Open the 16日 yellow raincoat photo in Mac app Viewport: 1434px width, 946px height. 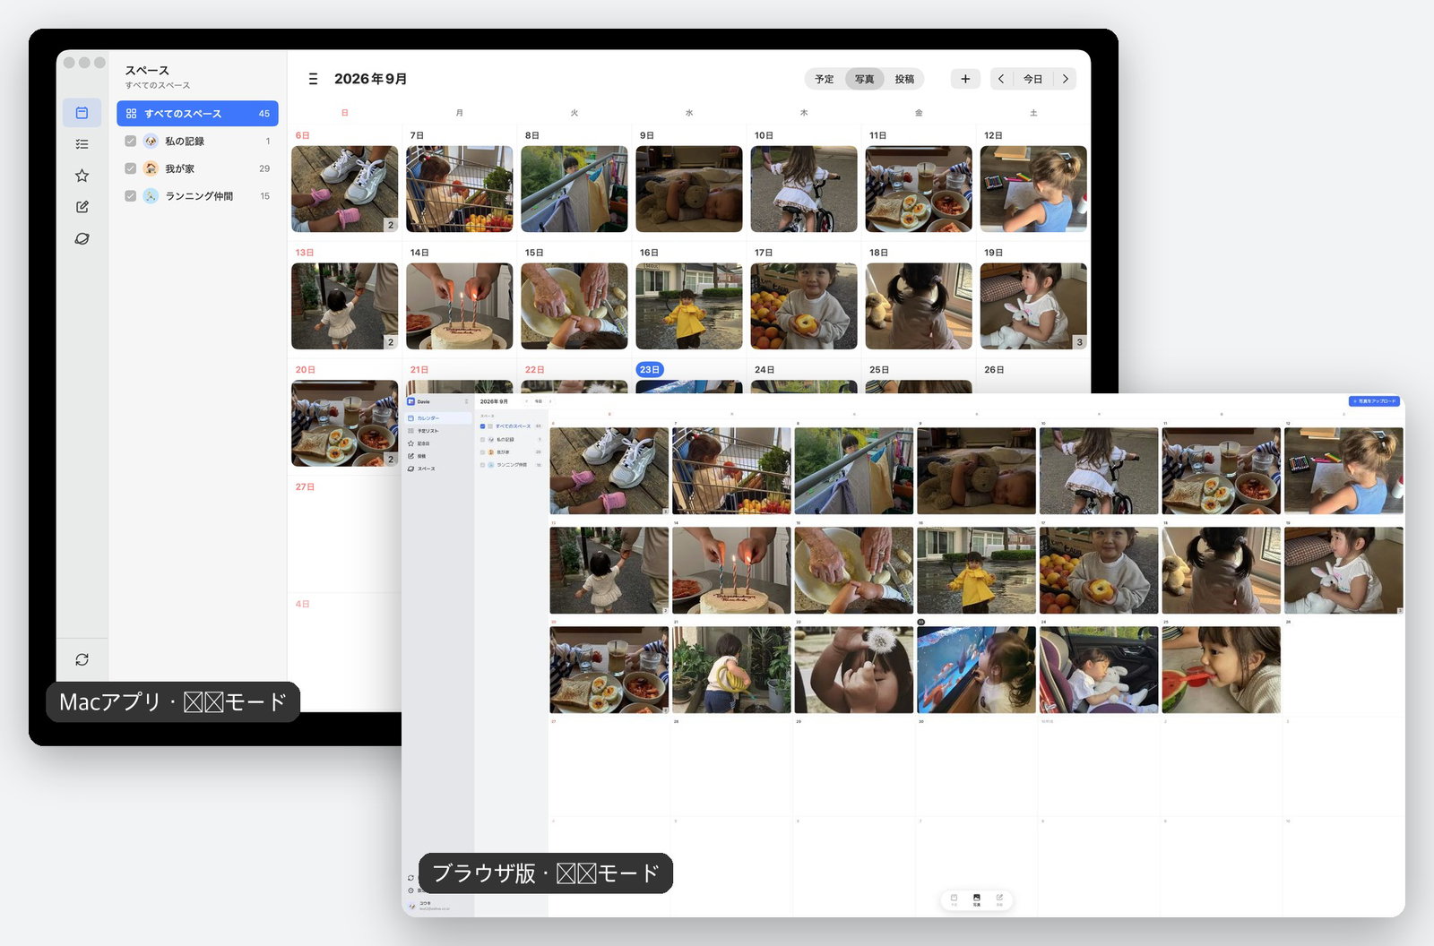pos(688,306)
